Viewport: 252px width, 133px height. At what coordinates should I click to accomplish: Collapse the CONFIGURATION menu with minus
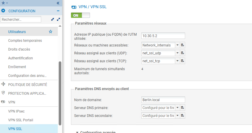tap(58, 11)
